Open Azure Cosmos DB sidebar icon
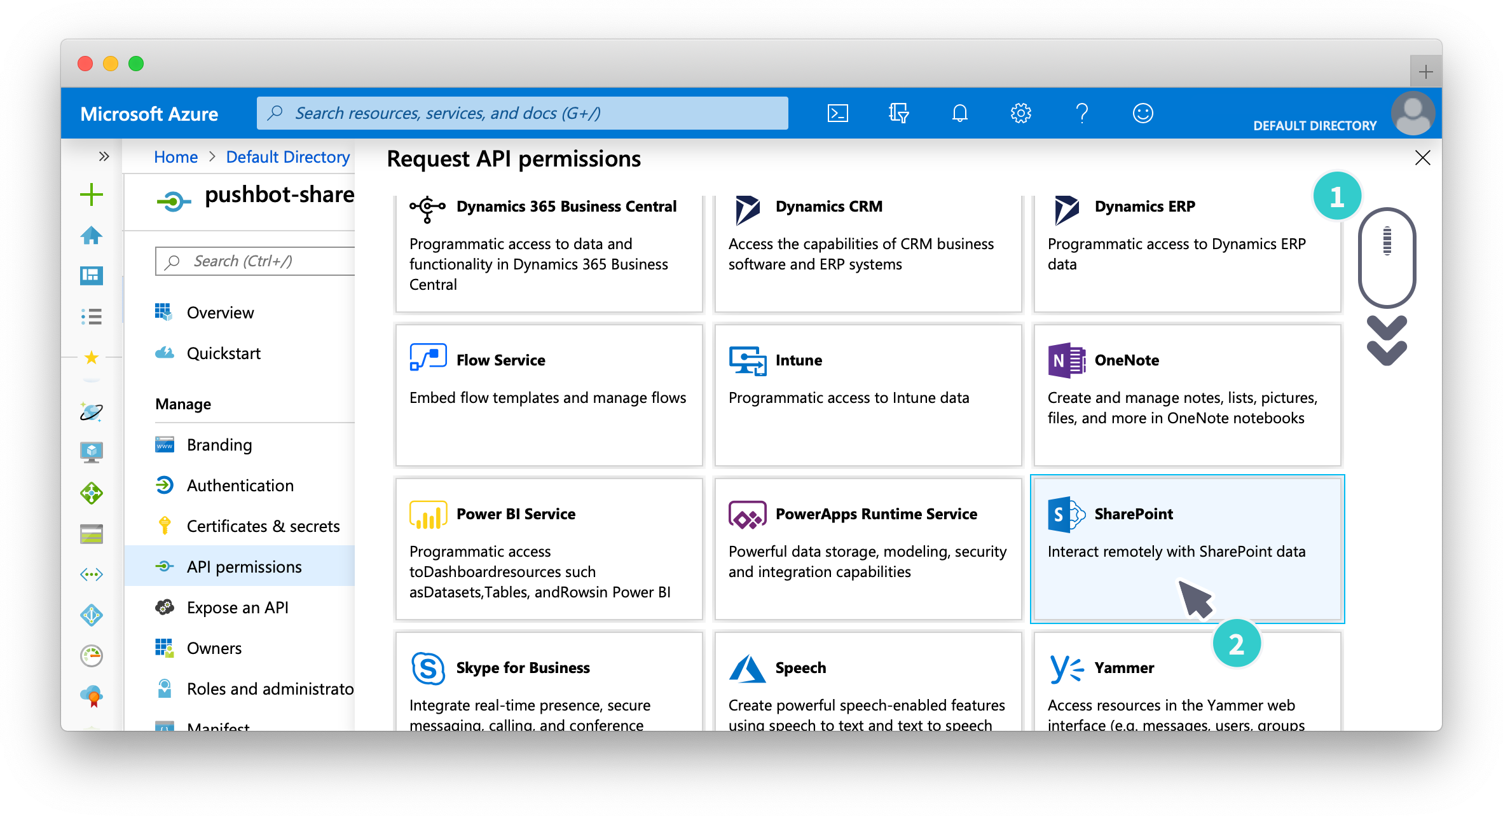This screenshot has width=1503, height=816. tap(92, 412)
